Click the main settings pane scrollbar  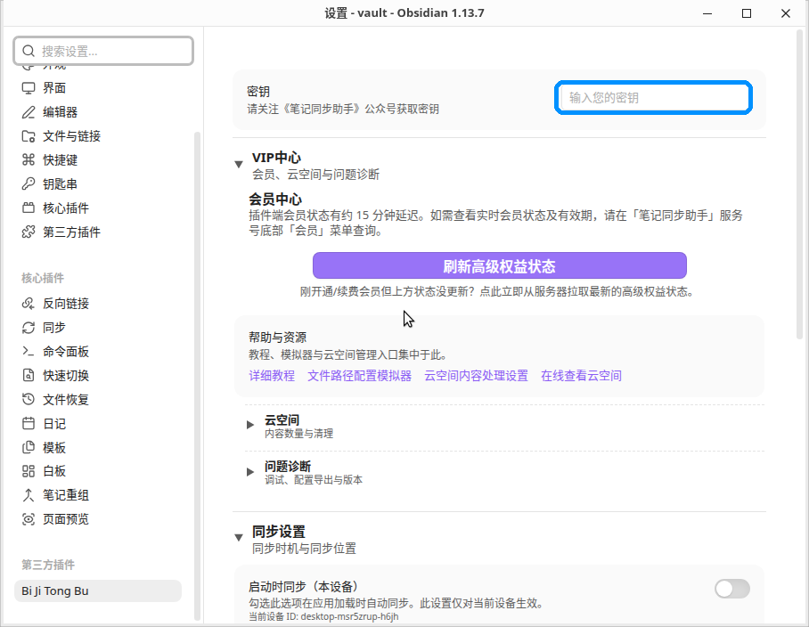click(x=800, y=184)
